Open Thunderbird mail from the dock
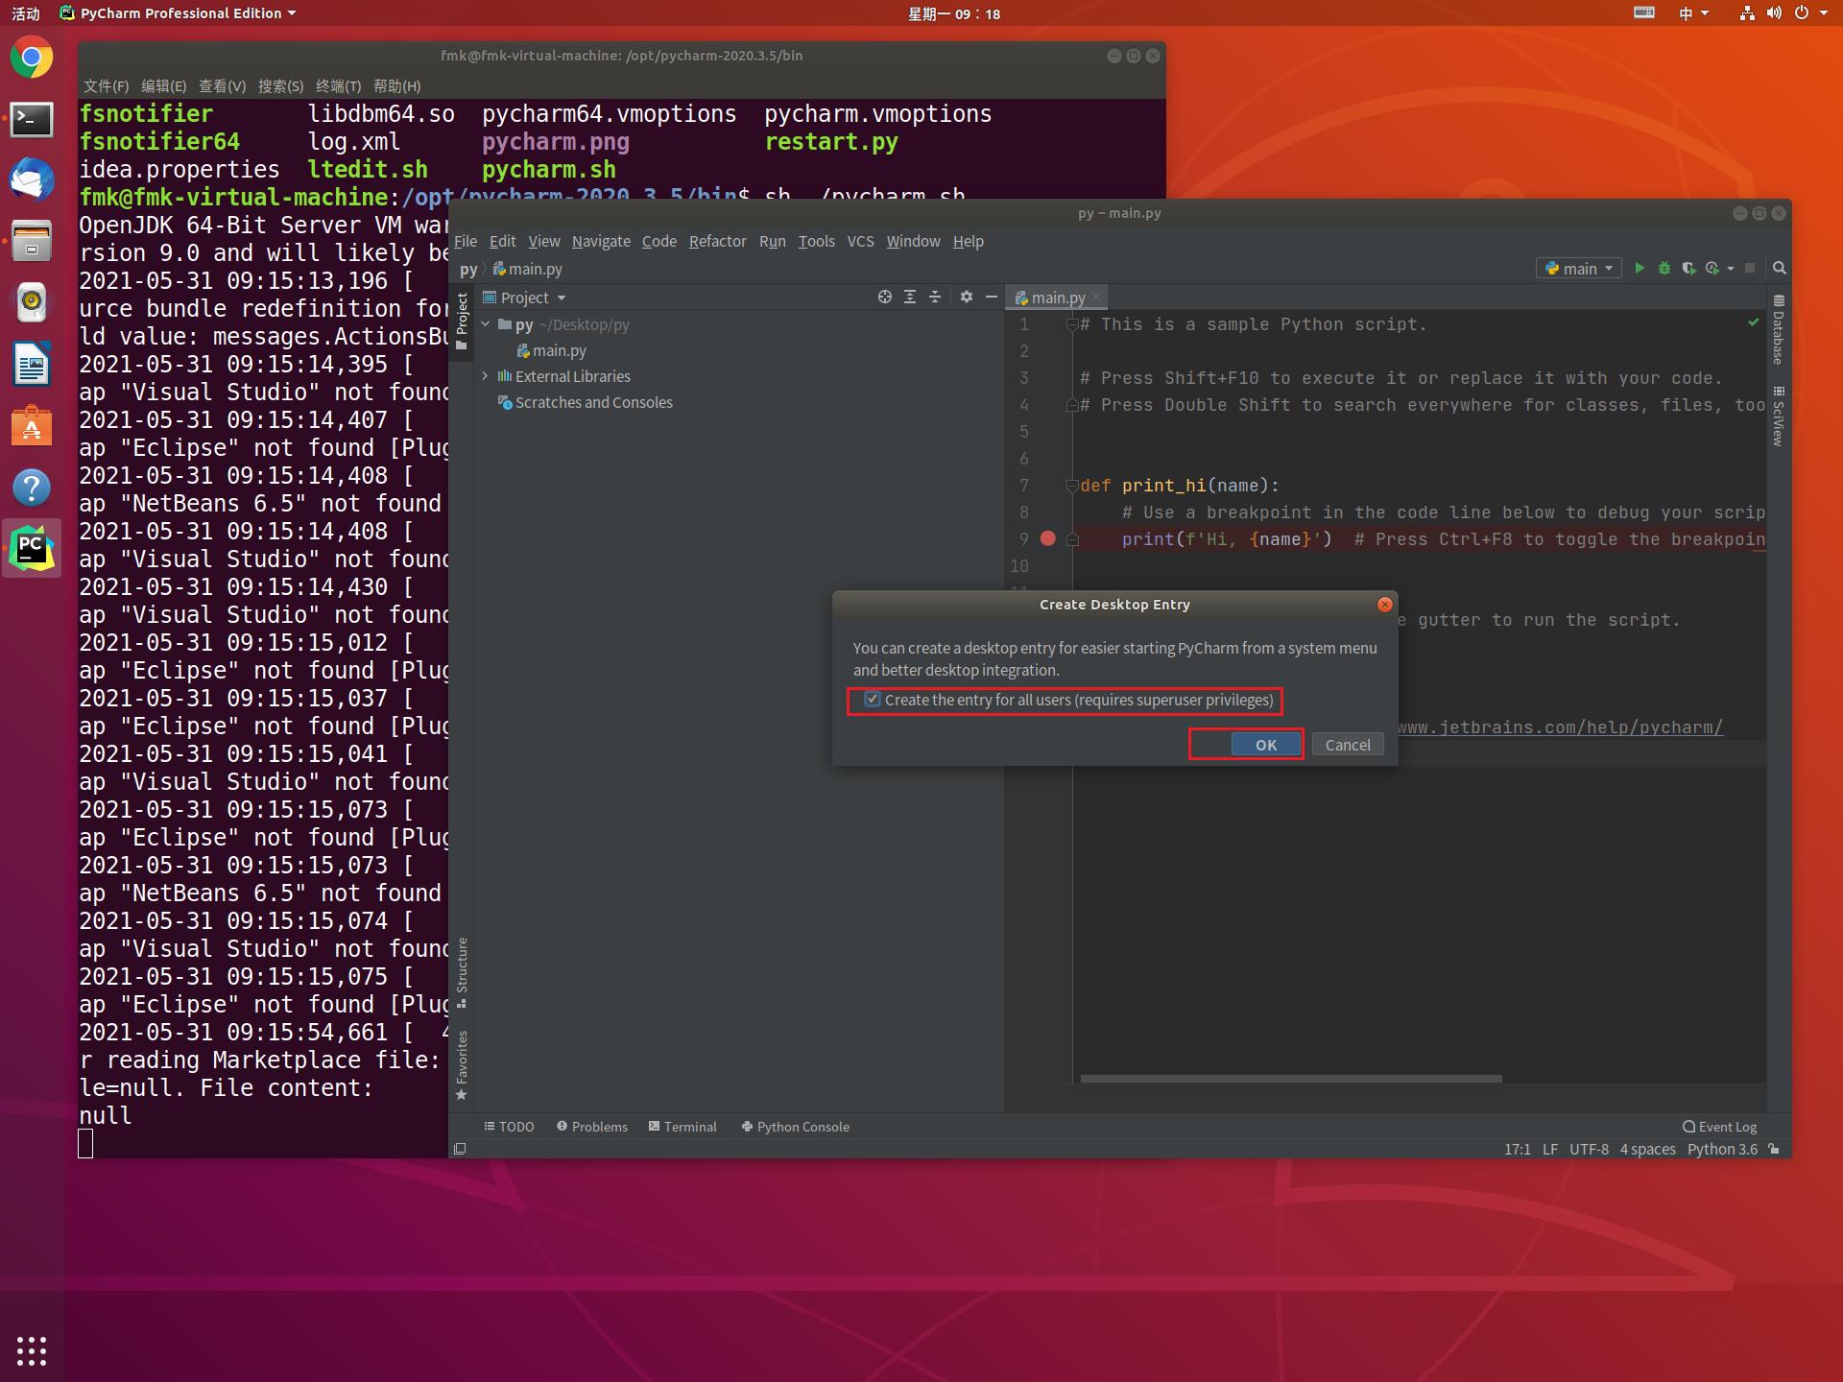The width and height of the screenshot is (1843, 1382). pyautogui.click(x=32, y=180)
